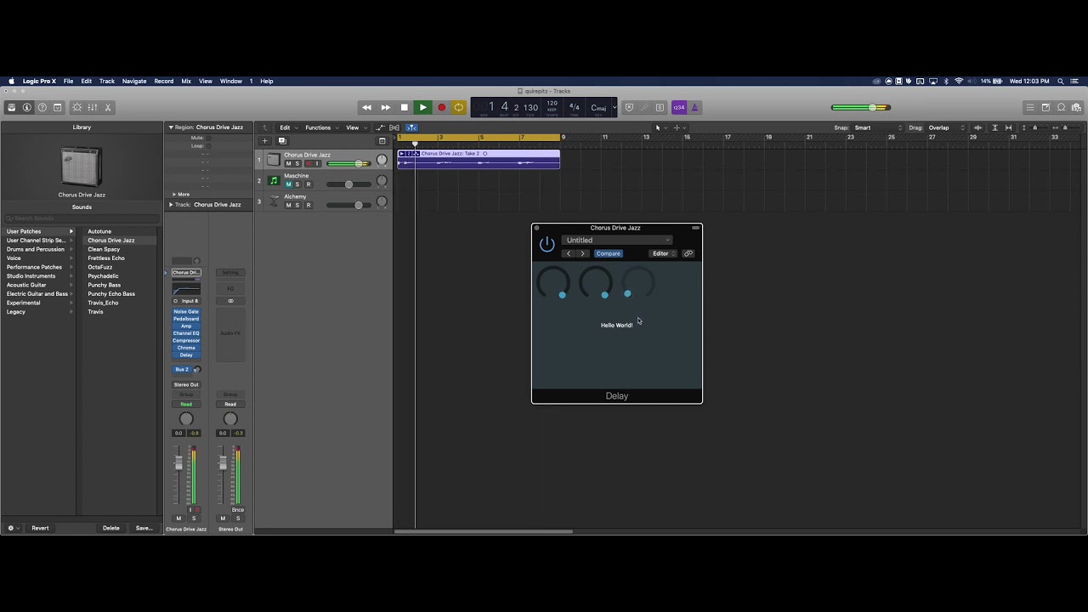Open the plug-in Editor view dropdown

[x=664, y=253]
